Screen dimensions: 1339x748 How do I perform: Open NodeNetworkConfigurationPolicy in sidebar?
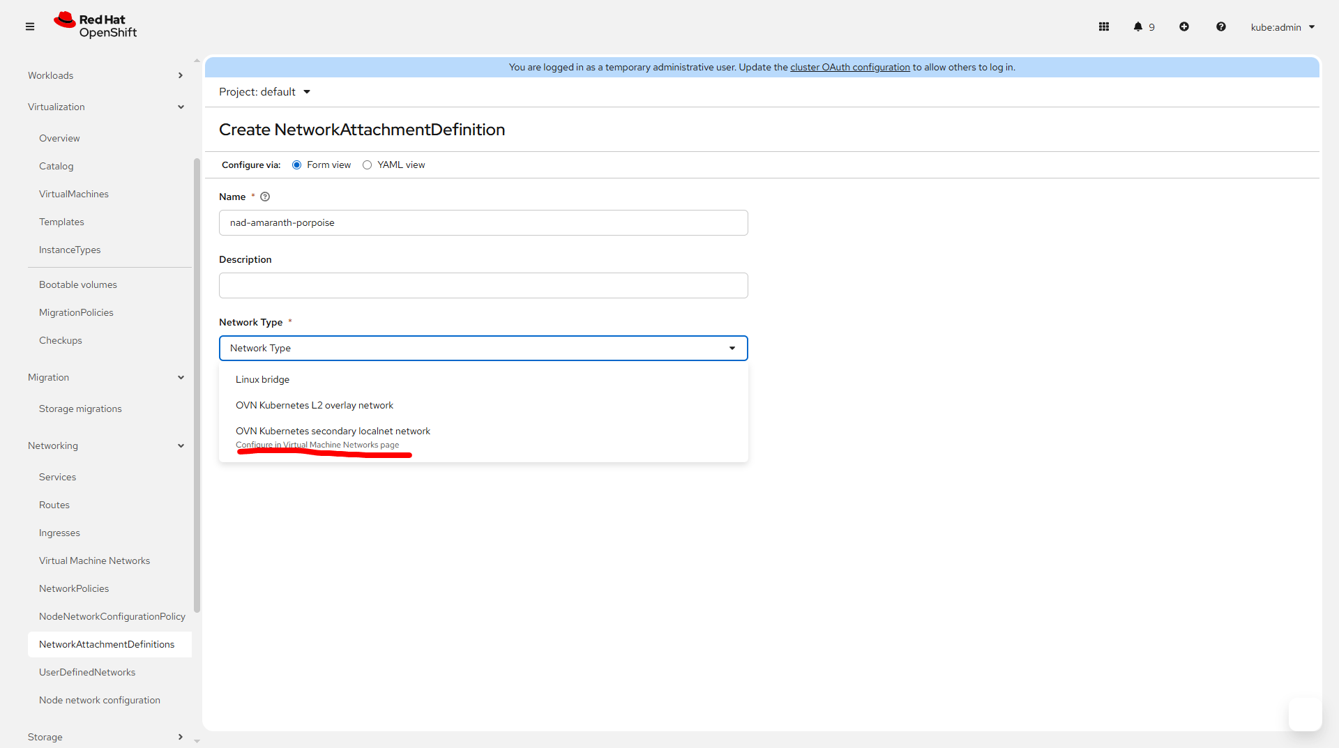112,616
